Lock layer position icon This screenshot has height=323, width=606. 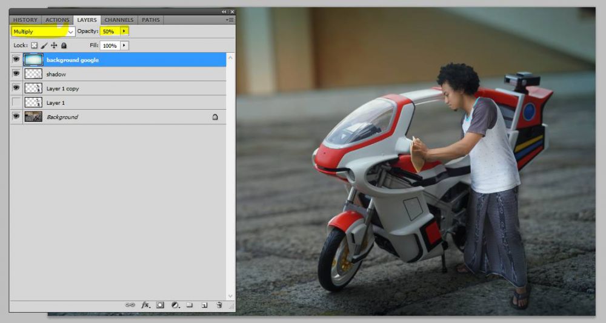pos(54,45)
